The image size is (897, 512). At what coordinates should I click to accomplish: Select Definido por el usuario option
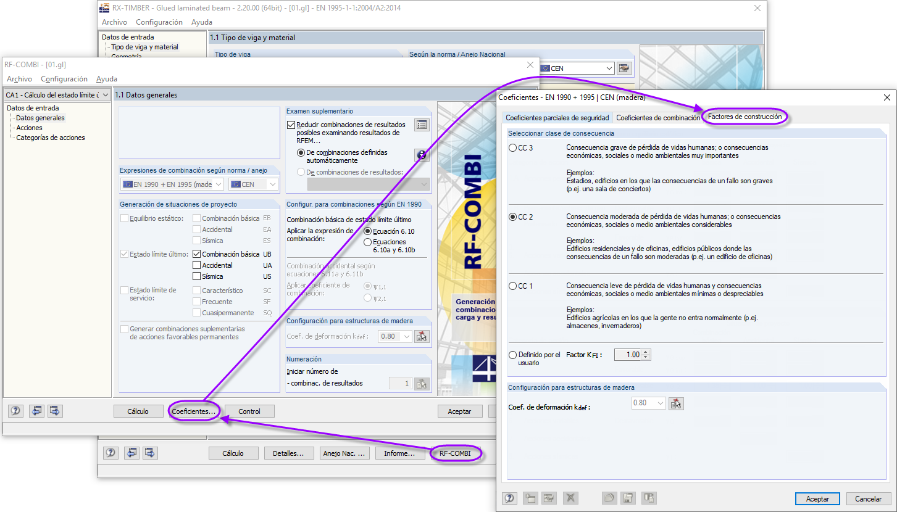pyautogui.click(x=513, y=355)
